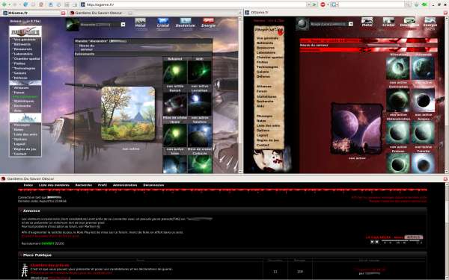Click the forum music player play button

(372, 242)
